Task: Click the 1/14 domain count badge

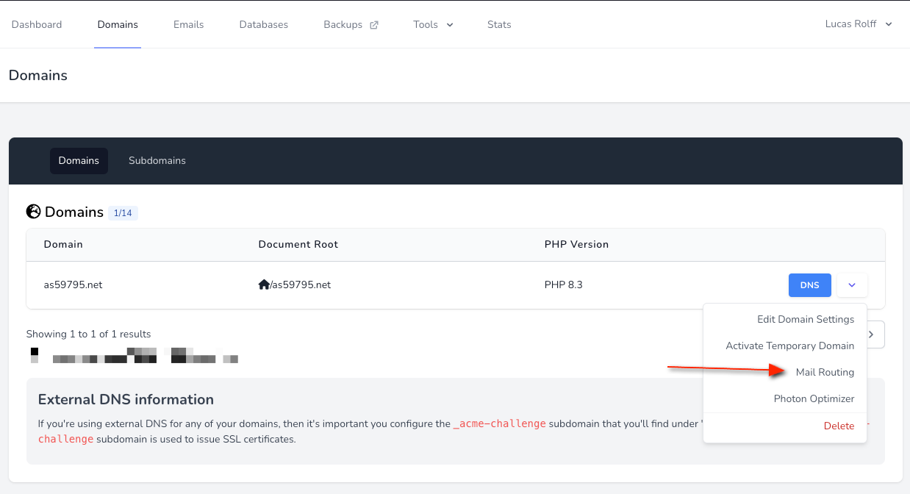Action: click(x=123, y=212)
